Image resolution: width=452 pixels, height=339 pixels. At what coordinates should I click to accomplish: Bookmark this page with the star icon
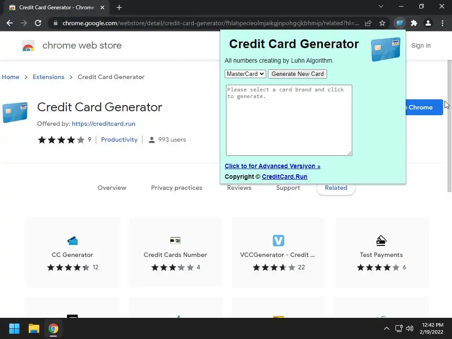coord(382,23)
